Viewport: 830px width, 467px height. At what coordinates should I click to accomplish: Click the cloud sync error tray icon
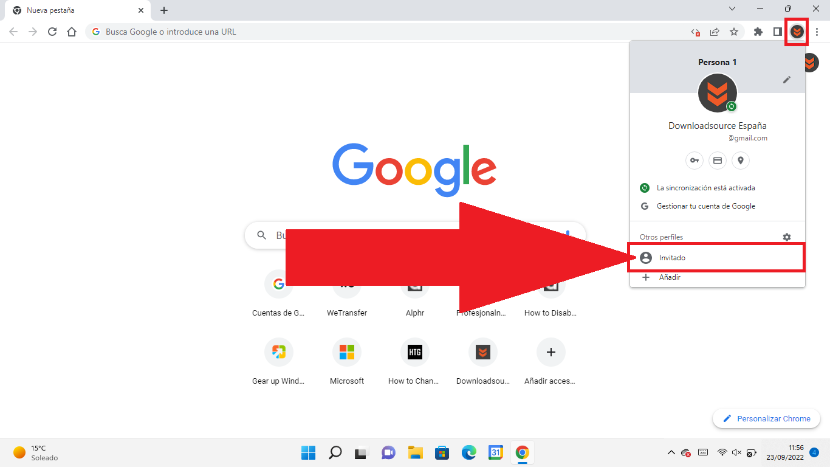pyautogui.click(x=687, y=452)
